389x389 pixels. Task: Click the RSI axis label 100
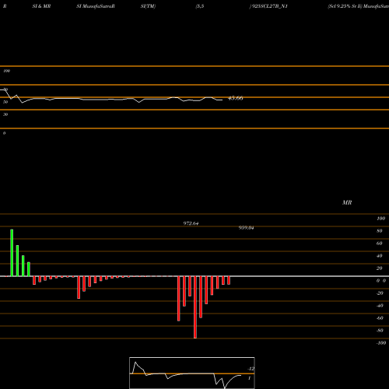6,71
